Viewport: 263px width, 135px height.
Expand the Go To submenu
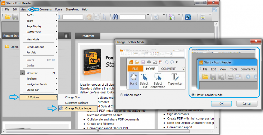click(39, 15)
